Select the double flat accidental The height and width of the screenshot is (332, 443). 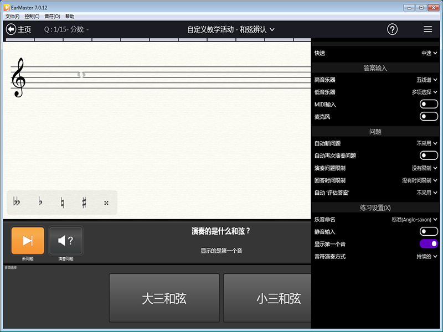tap(17, 202)
